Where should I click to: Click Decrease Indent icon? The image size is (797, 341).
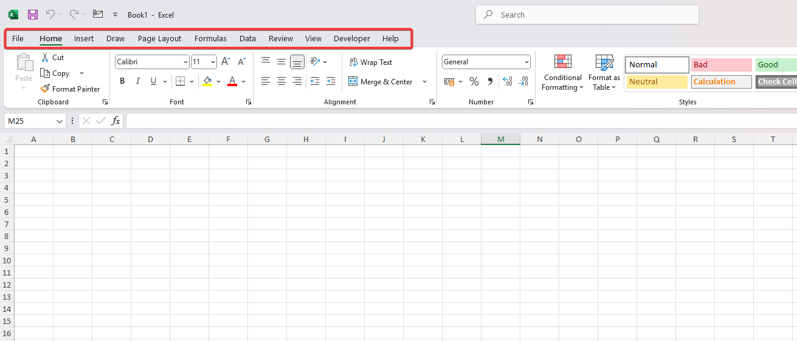315,81
